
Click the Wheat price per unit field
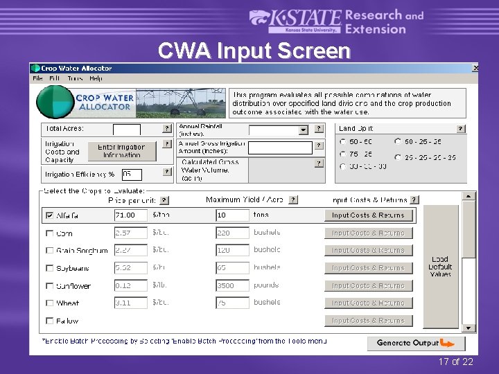(131, 303)
